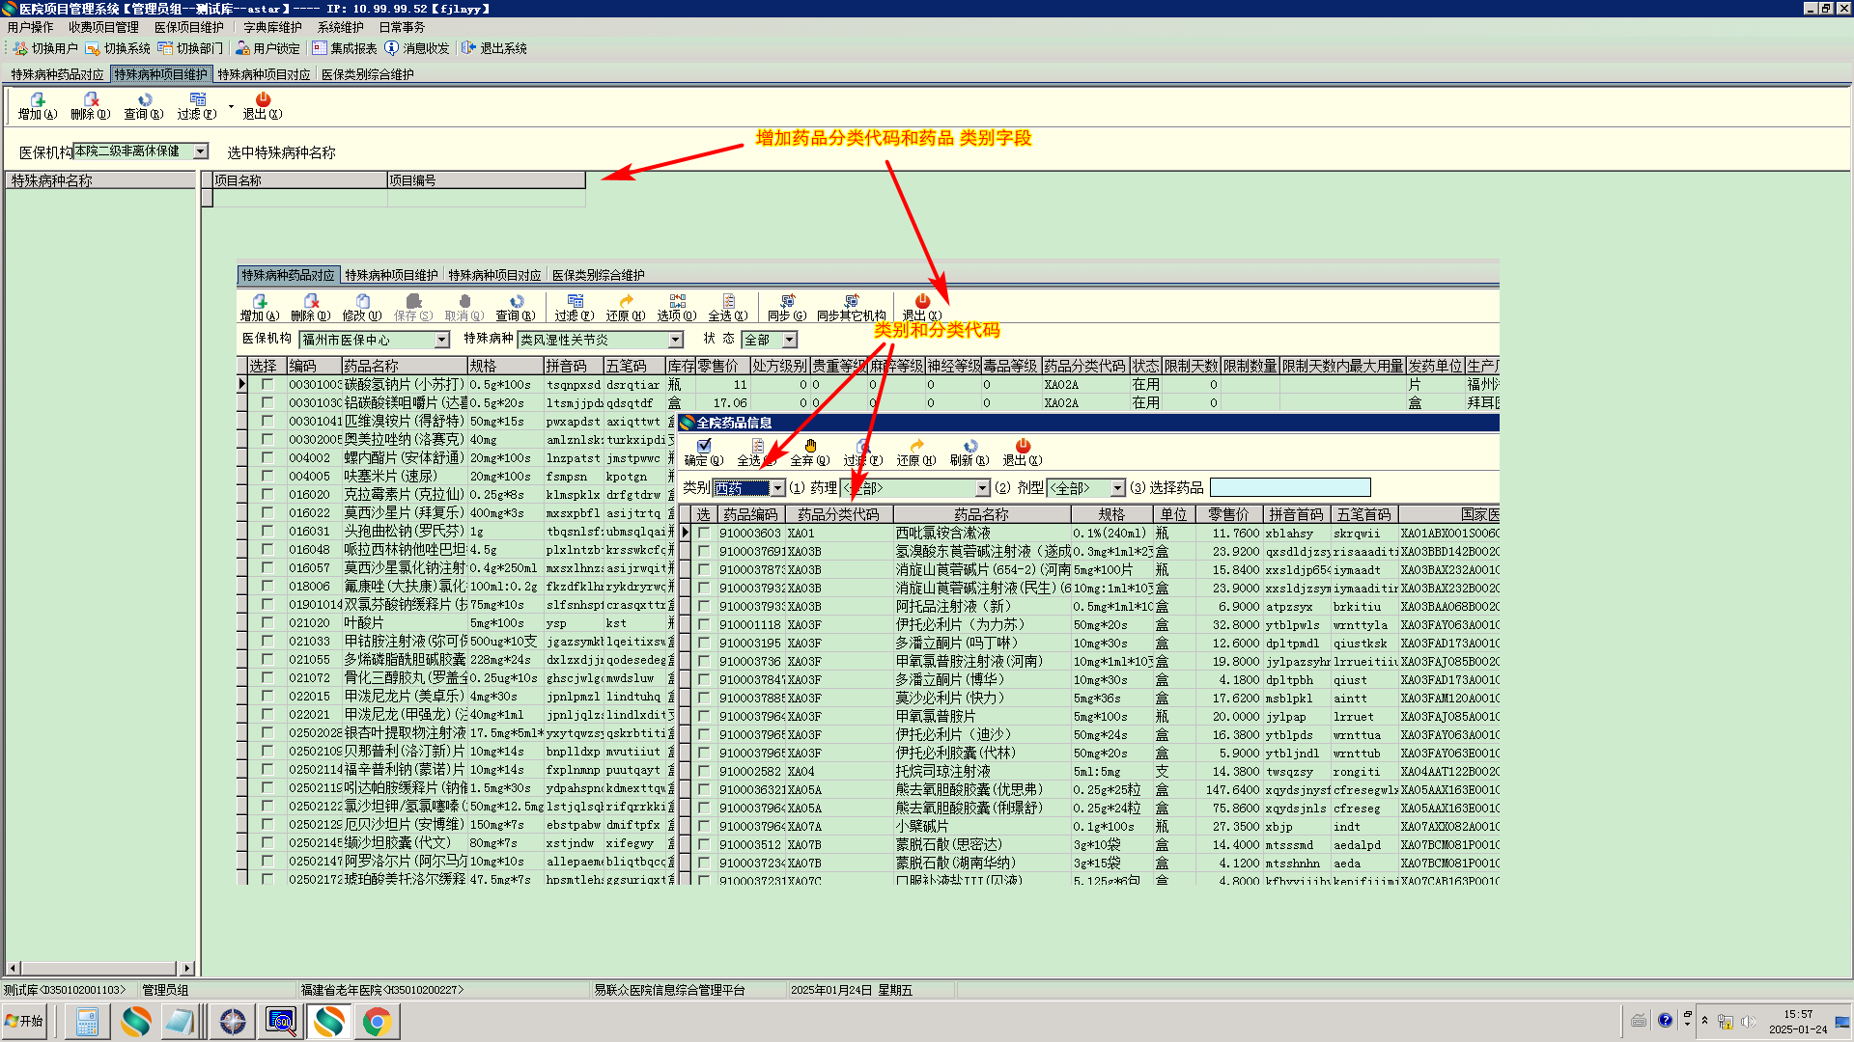Open the 特殊病种 类风湿性关节炎 dropdown
The height and width of the screenshot is (1042, 1854).
(675, 340)
